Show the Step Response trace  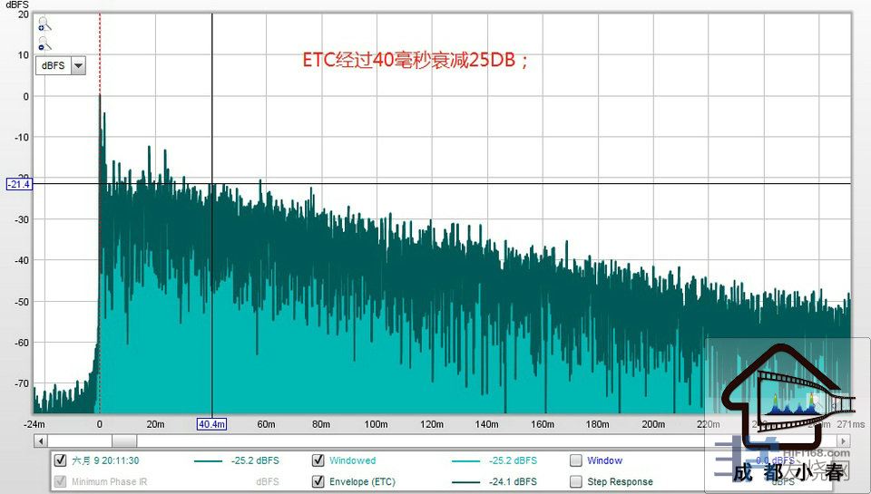[575, 481]
